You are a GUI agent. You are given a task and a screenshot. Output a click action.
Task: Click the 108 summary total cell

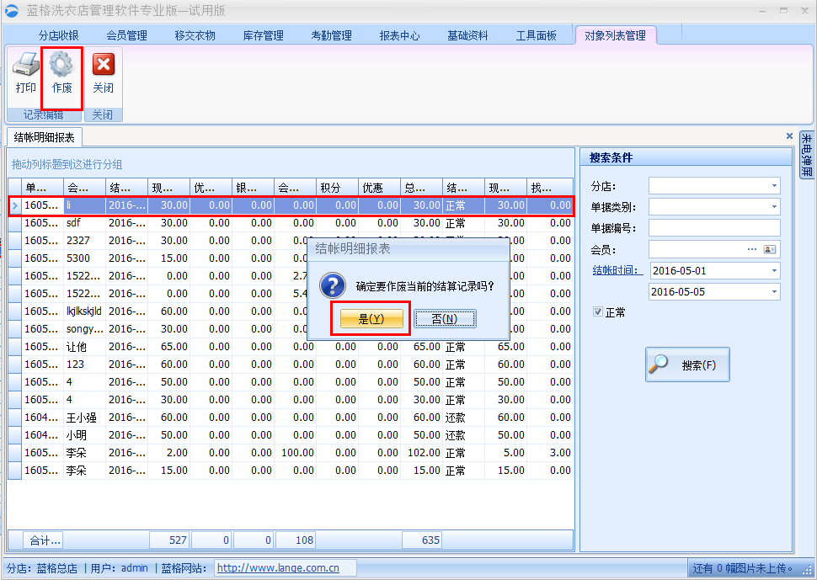pyautogui.click(x=296, y=540)
